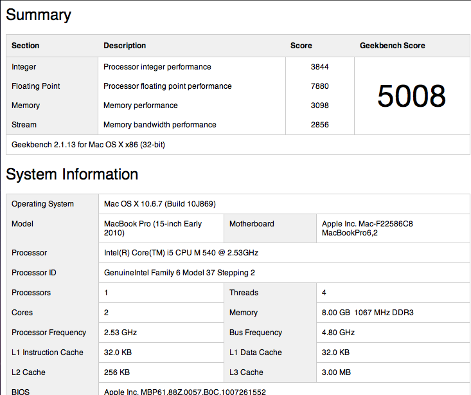471x395 pixels.
Task: Select the Floating Point score 7880
Action: pos(319,86)
